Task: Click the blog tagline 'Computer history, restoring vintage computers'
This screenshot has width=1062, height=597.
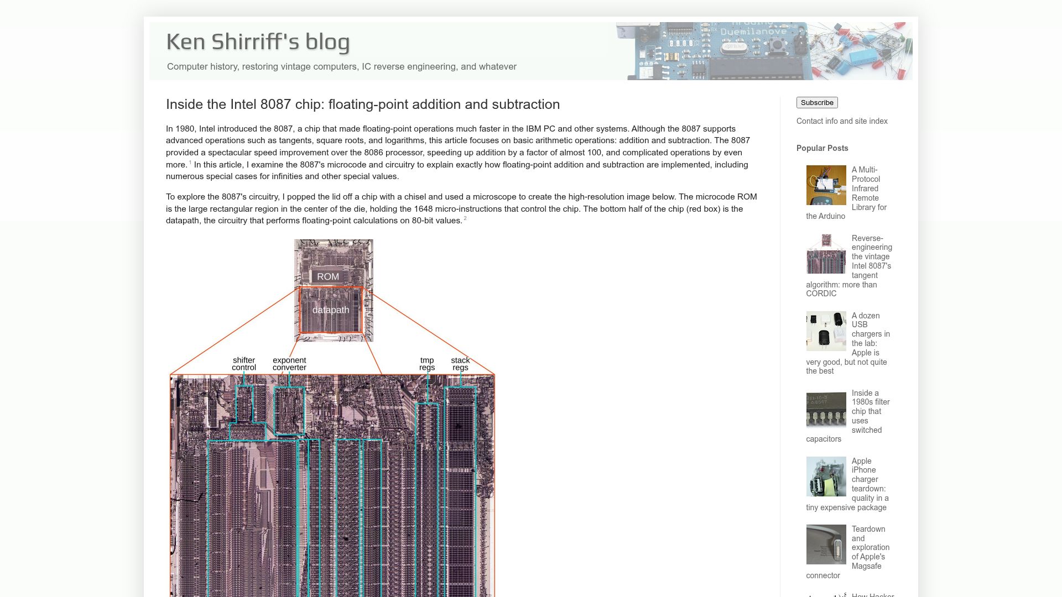Action: tap(342, 67)
